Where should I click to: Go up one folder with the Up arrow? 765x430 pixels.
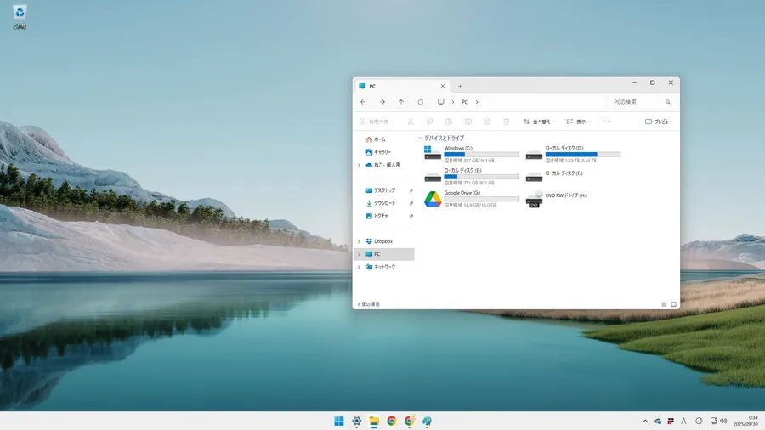(401, 102)
